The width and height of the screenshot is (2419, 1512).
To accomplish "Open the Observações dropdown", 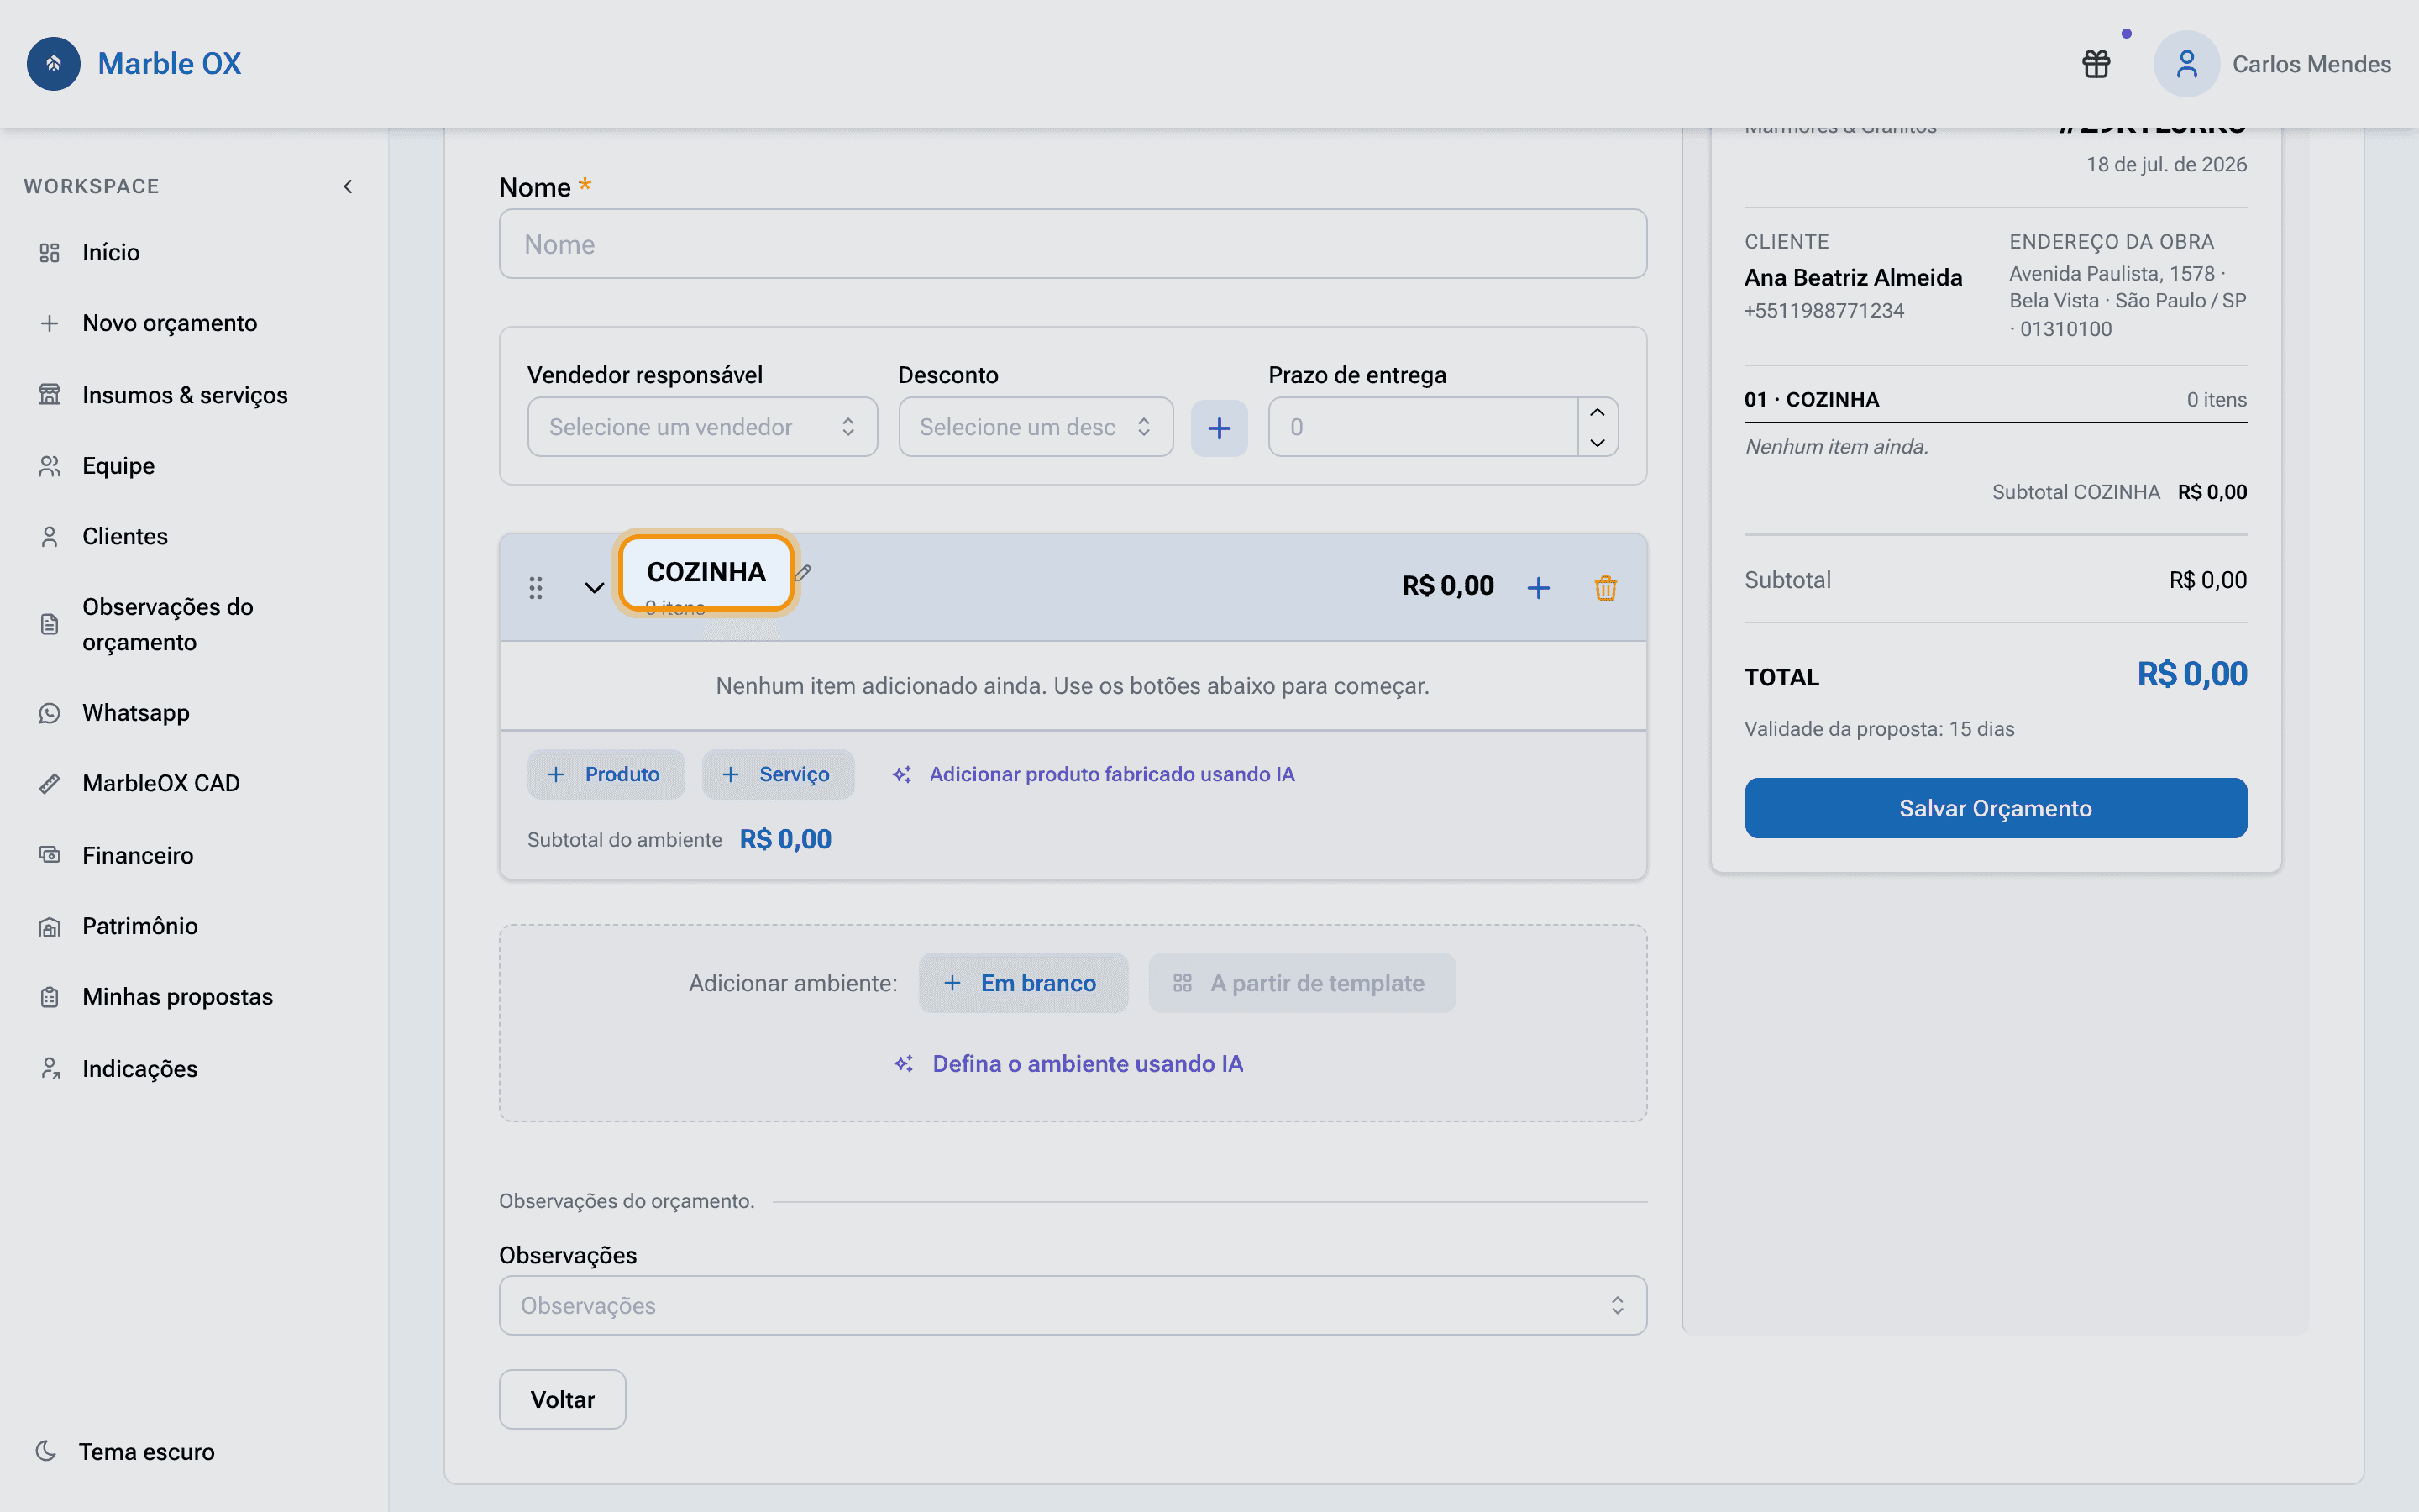I will (x=1073, y=1305).
